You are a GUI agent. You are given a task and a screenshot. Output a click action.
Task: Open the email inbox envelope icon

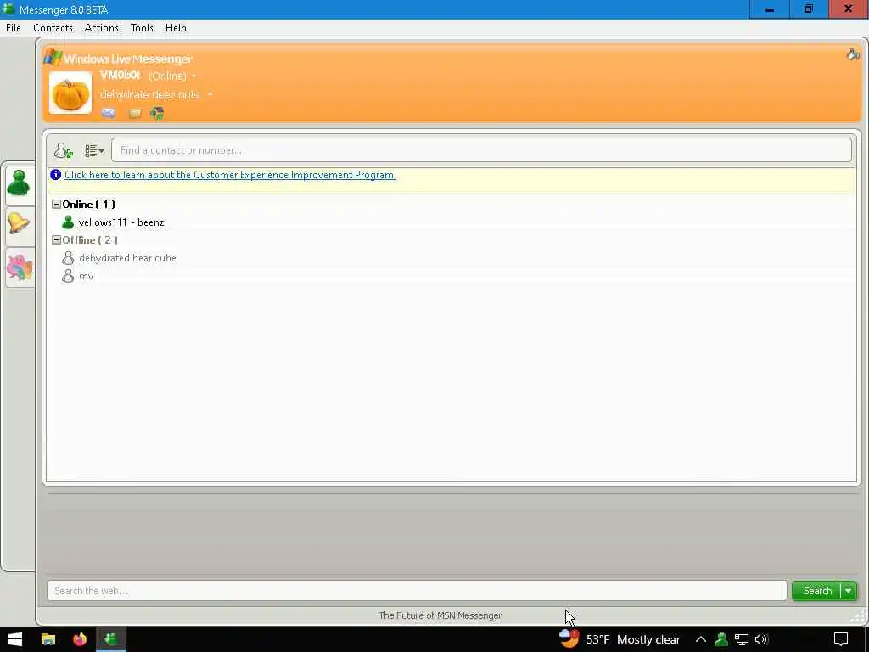tap(109, 113)
